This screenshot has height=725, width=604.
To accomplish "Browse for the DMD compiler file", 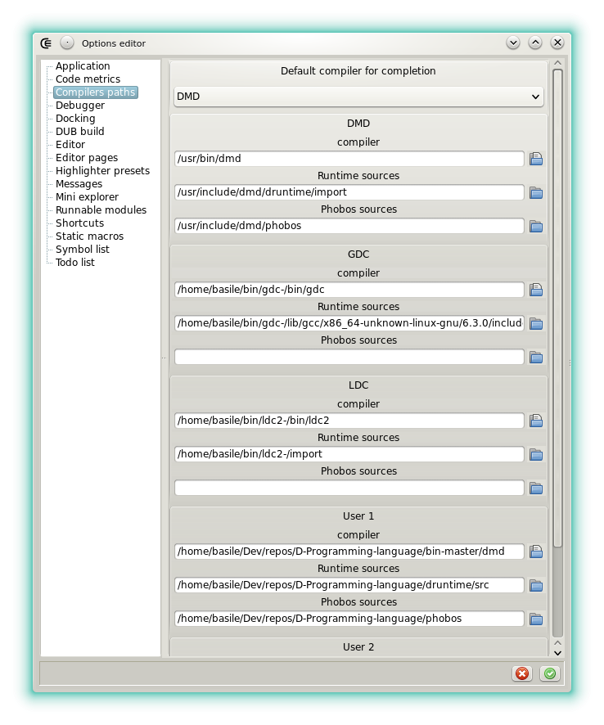I will coord(536,160).
